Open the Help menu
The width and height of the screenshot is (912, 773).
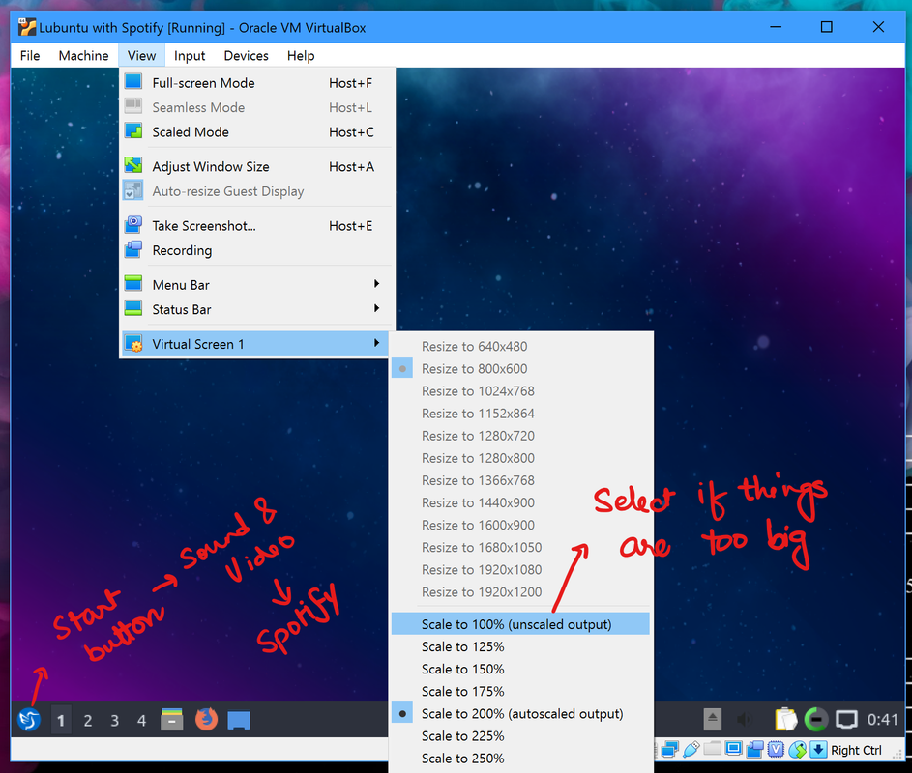point(301,55)
